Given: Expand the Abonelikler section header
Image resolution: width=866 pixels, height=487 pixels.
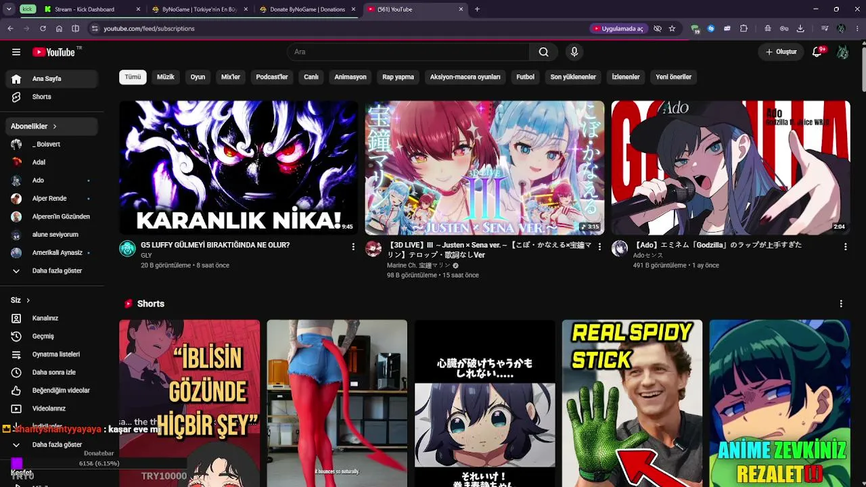Looking at the screenshot, I should coord(52,126).
